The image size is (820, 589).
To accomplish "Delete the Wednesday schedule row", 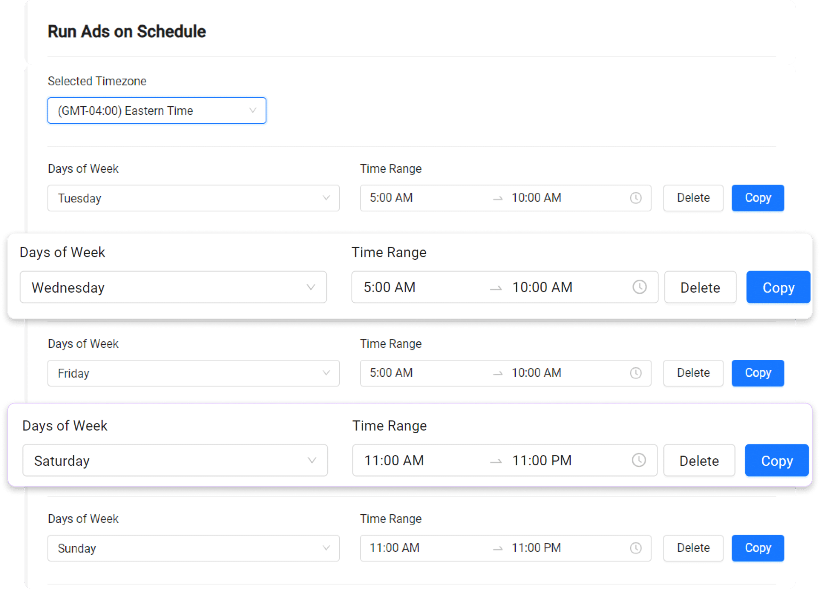I will (x=700, y=287).
